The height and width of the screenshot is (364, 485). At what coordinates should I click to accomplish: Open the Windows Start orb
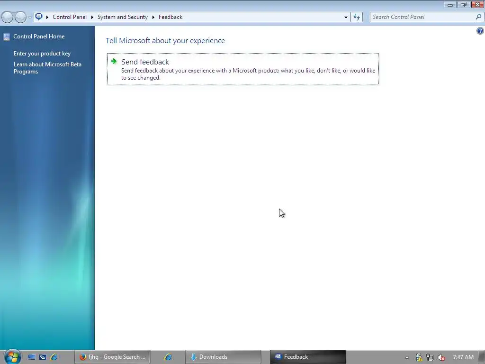12,356
